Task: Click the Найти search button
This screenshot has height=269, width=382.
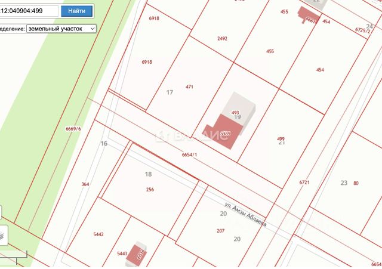Action: 77,11
